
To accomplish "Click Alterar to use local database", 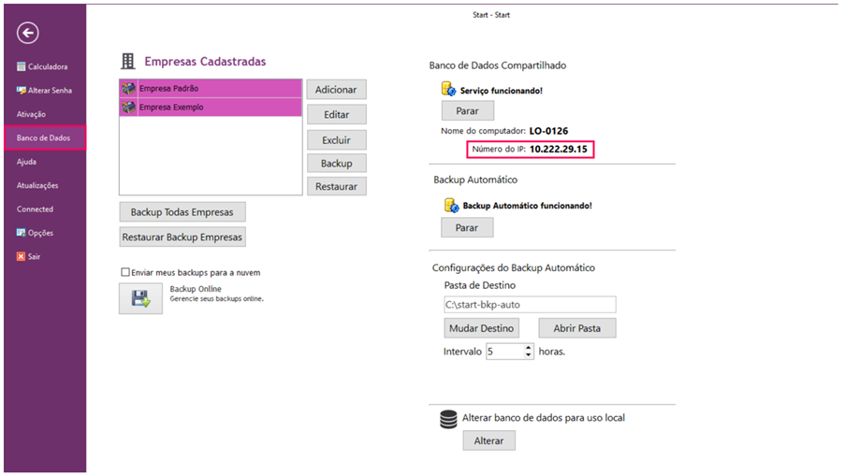I will 488,440.
